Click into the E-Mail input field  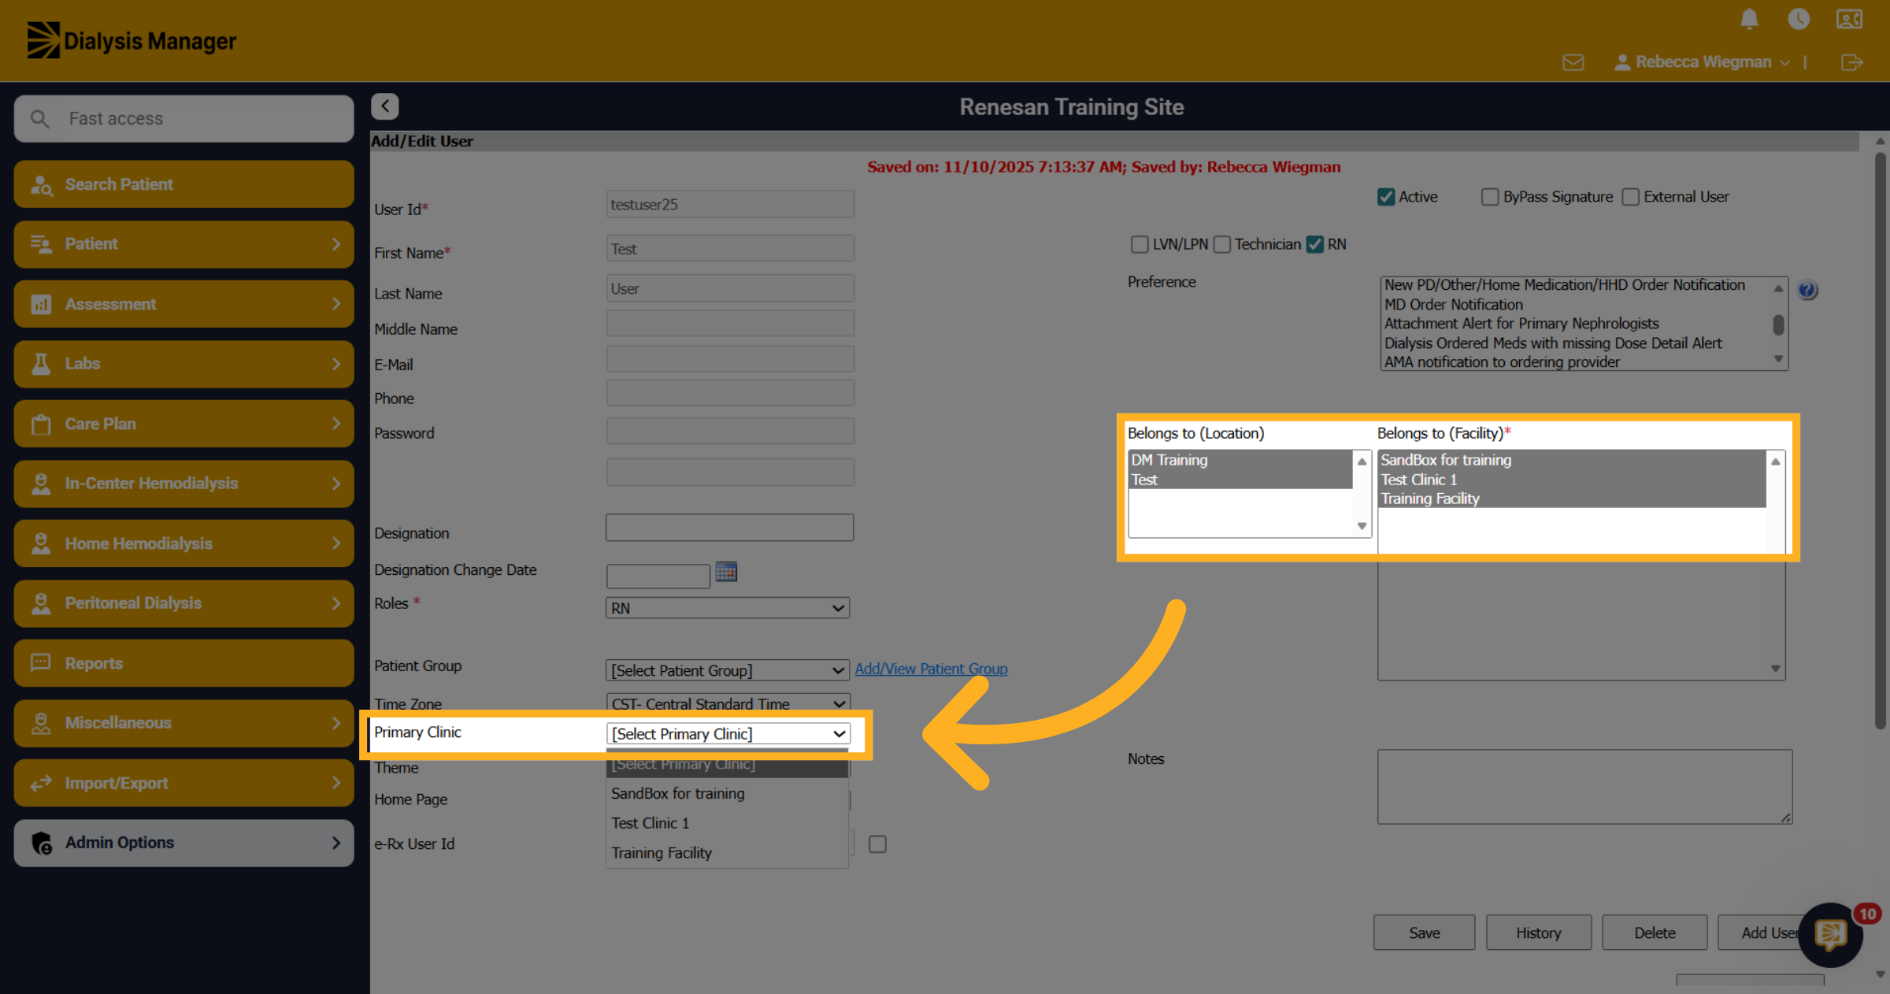click(x=730, y=359)
